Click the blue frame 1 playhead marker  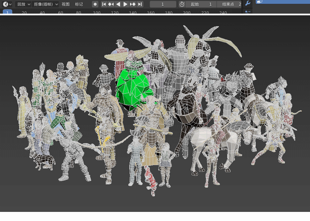click(x=7, y=12)
